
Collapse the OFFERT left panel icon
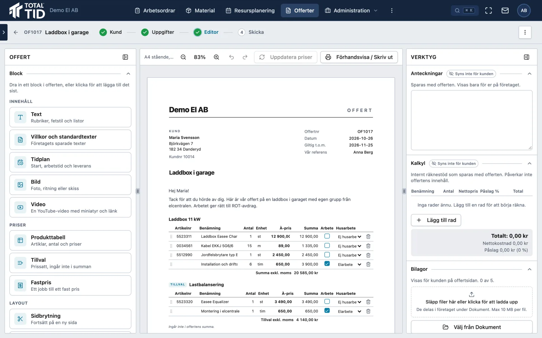click(125, 57)
